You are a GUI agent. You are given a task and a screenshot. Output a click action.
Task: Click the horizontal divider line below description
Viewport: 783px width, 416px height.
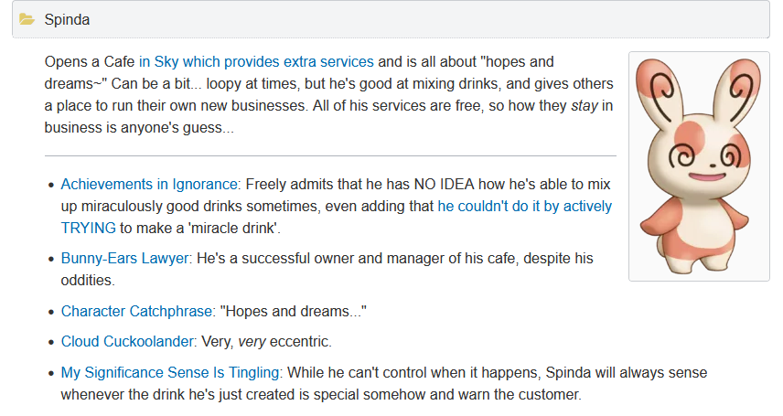[x=330, y=155]
